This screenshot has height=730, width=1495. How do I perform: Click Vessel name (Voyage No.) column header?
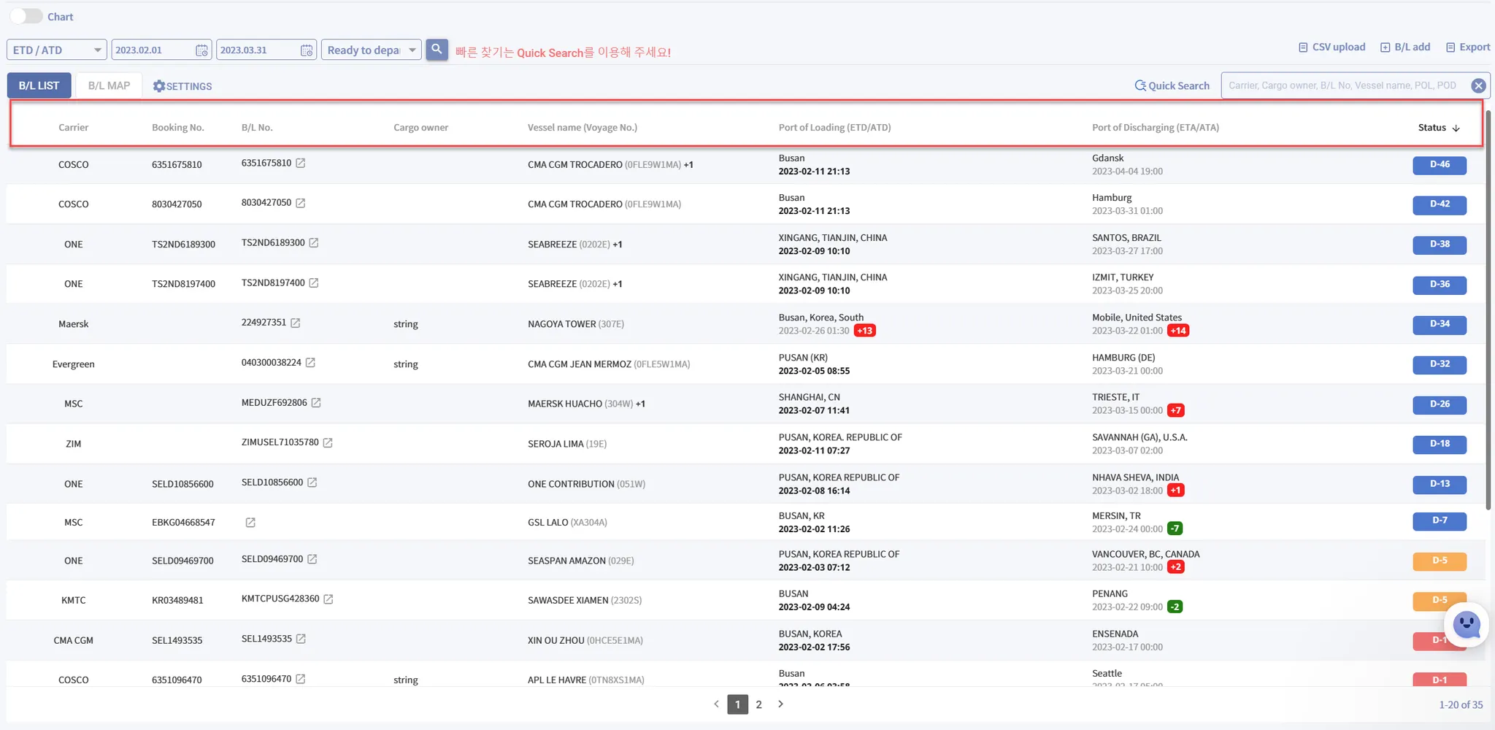583,128
